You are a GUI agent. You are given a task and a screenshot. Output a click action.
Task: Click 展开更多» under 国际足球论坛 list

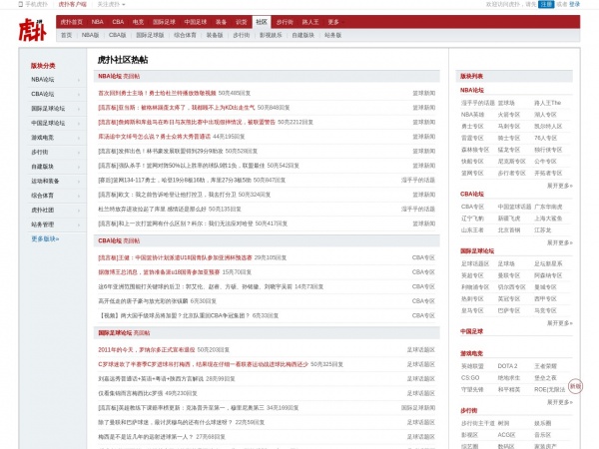click(x=560, y=323)
